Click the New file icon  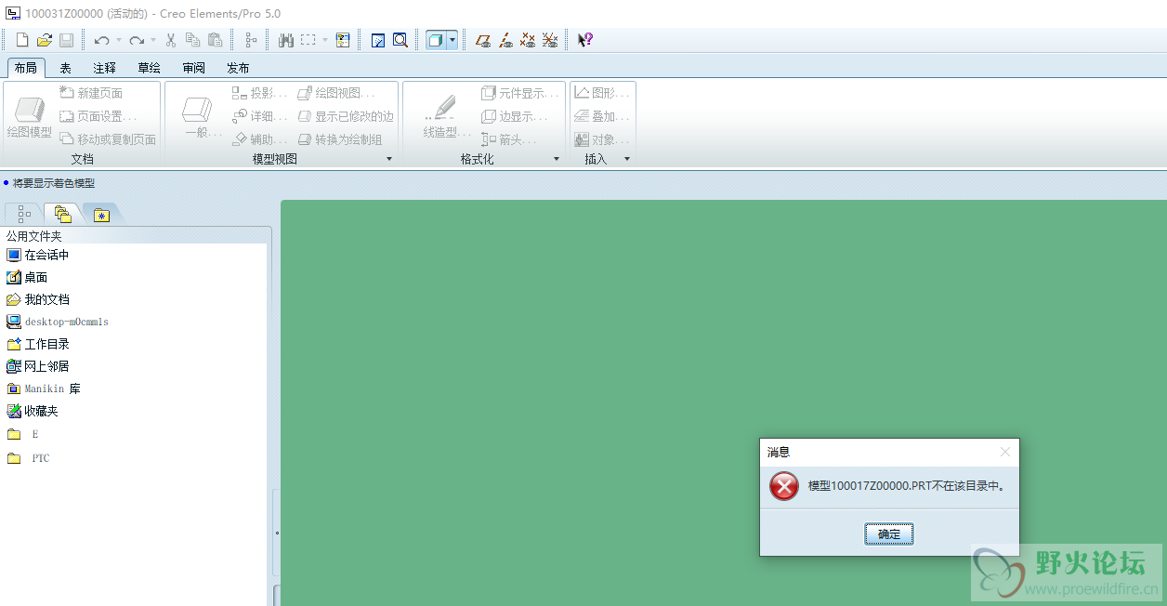[x=21, y=40]
